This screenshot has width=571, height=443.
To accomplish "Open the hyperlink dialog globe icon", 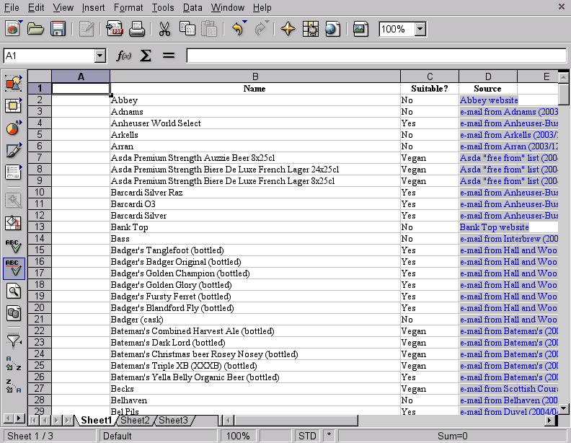I will 332,29.
